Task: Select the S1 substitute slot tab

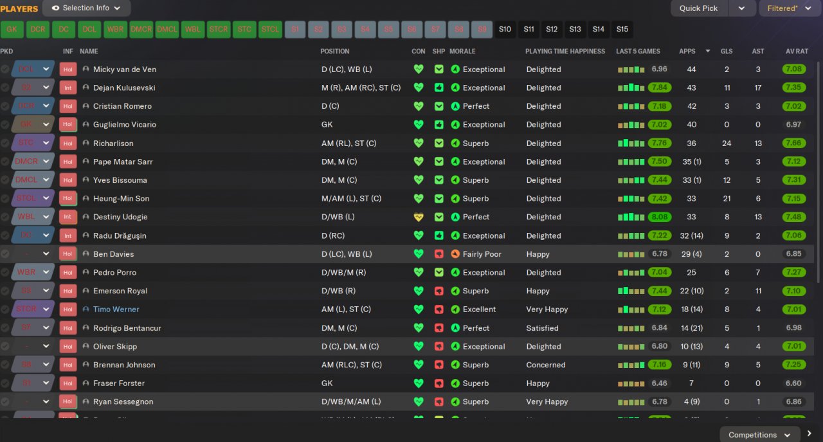Action: pyautogui.click(x=295, y=29)
